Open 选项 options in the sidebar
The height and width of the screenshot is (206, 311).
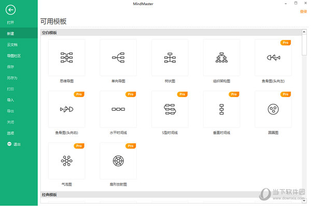(x=10, y=133)
